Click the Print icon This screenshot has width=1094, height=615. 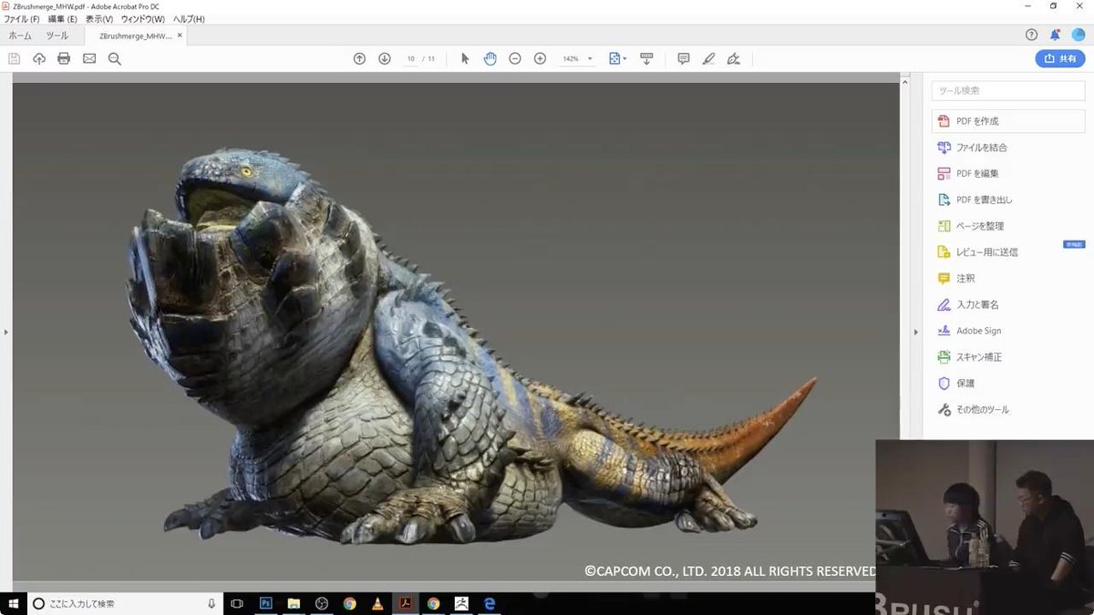click(x=63, y=57)
